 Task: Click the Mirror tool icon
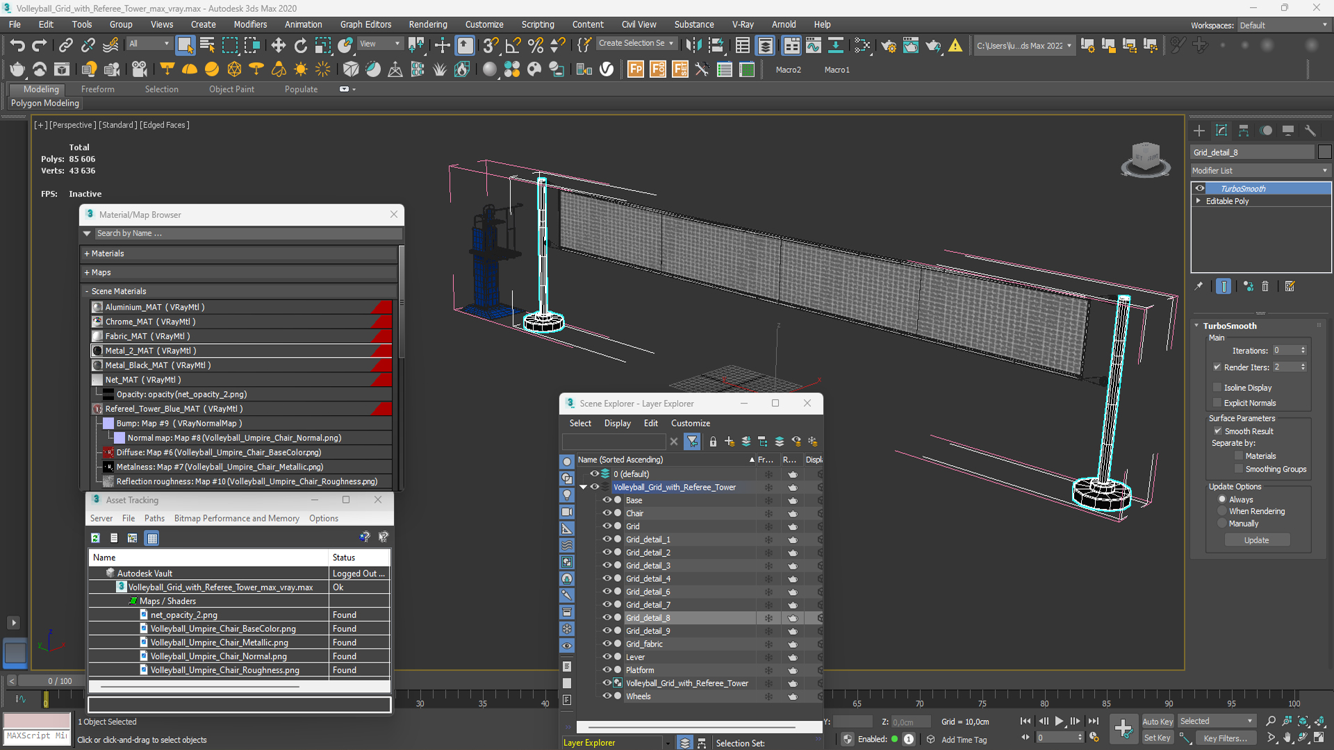(x=693, y=46)
